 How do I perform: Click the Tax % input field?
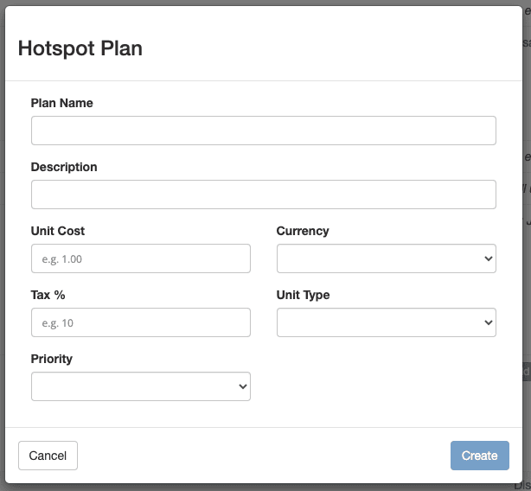point(141,322)
